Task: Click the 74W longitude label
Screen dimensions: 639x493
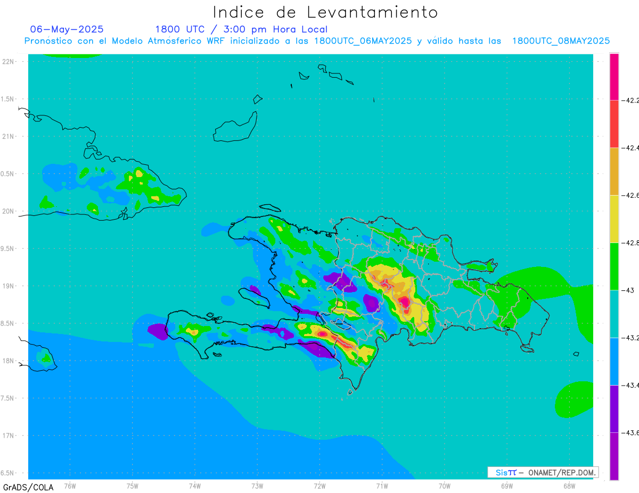Action: click(x=194, y=486)
